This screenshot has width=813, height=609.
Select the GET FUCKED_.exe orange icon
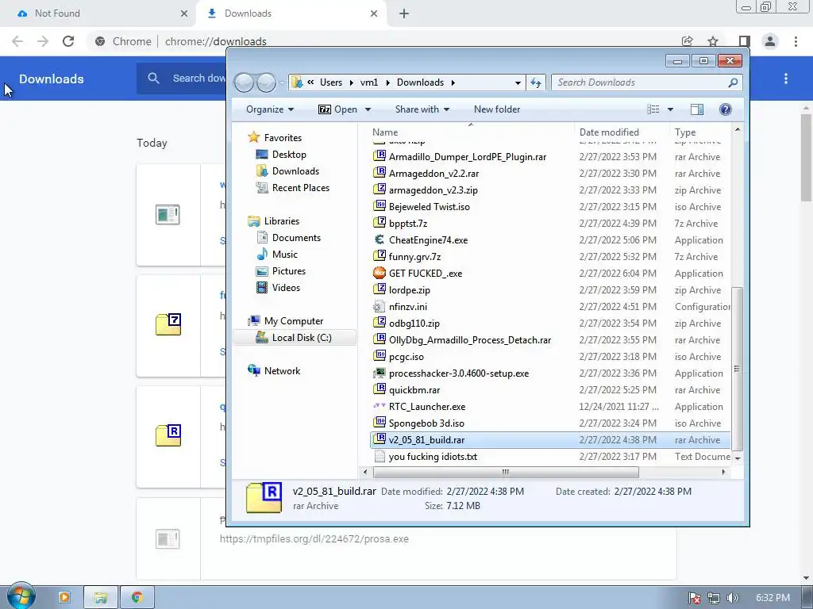(x=380, y=273)
